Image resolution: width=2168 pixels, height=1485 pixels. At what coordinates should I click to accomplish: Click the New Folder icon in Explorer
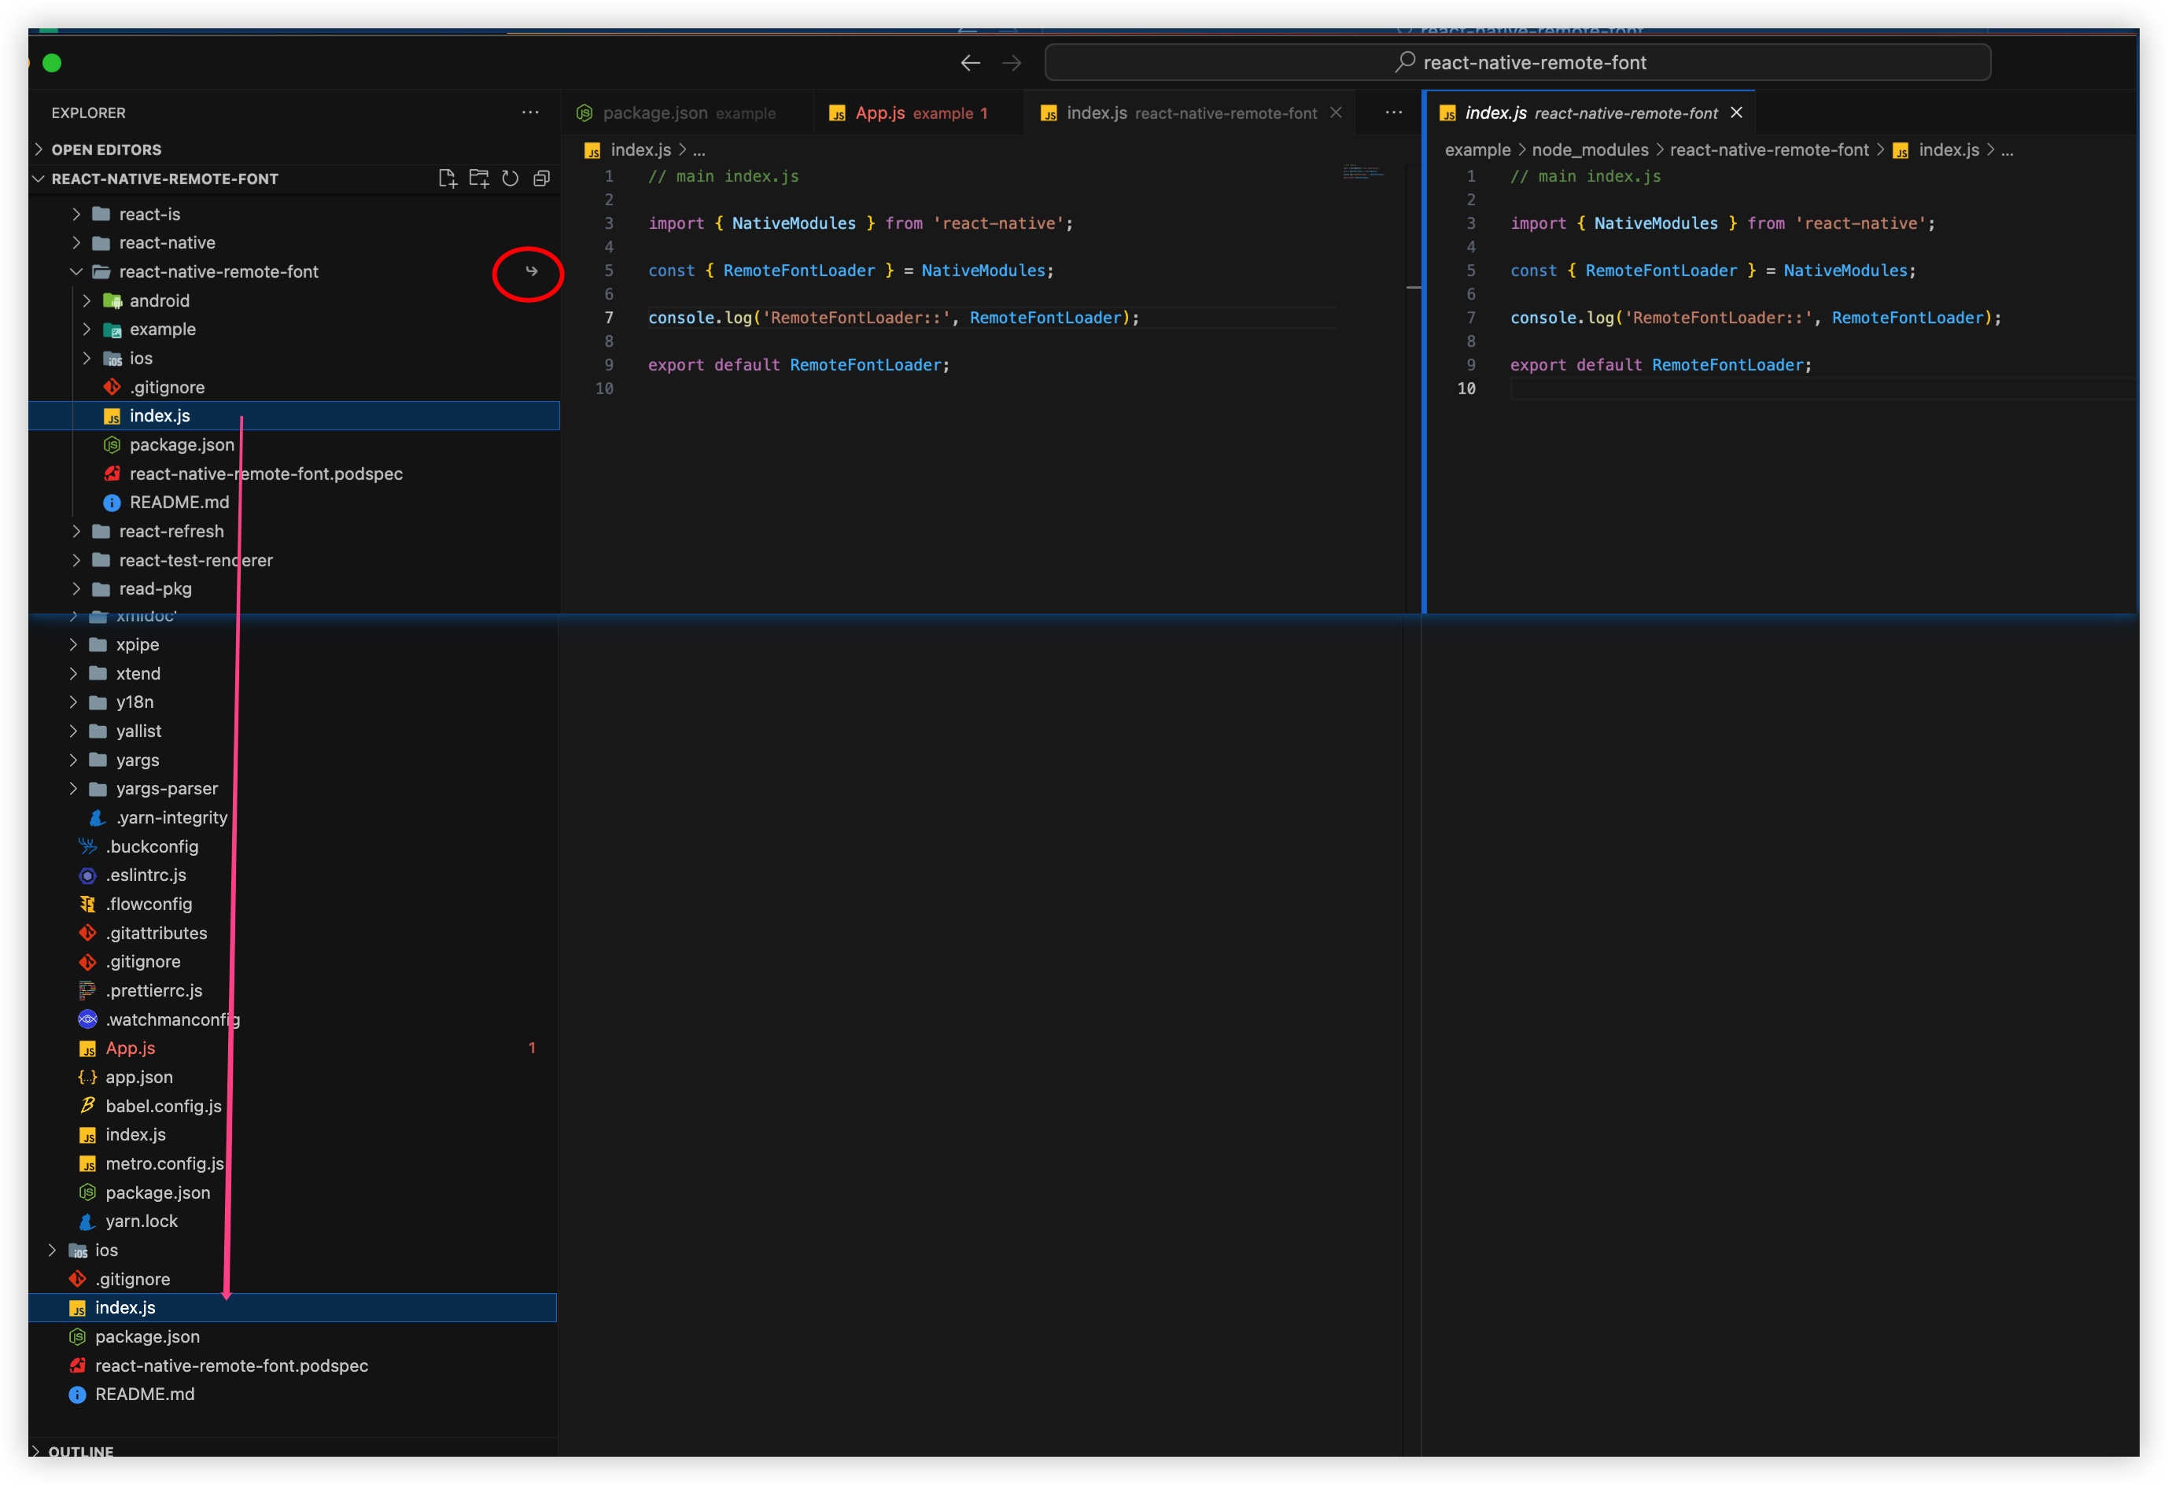(478, 179)
